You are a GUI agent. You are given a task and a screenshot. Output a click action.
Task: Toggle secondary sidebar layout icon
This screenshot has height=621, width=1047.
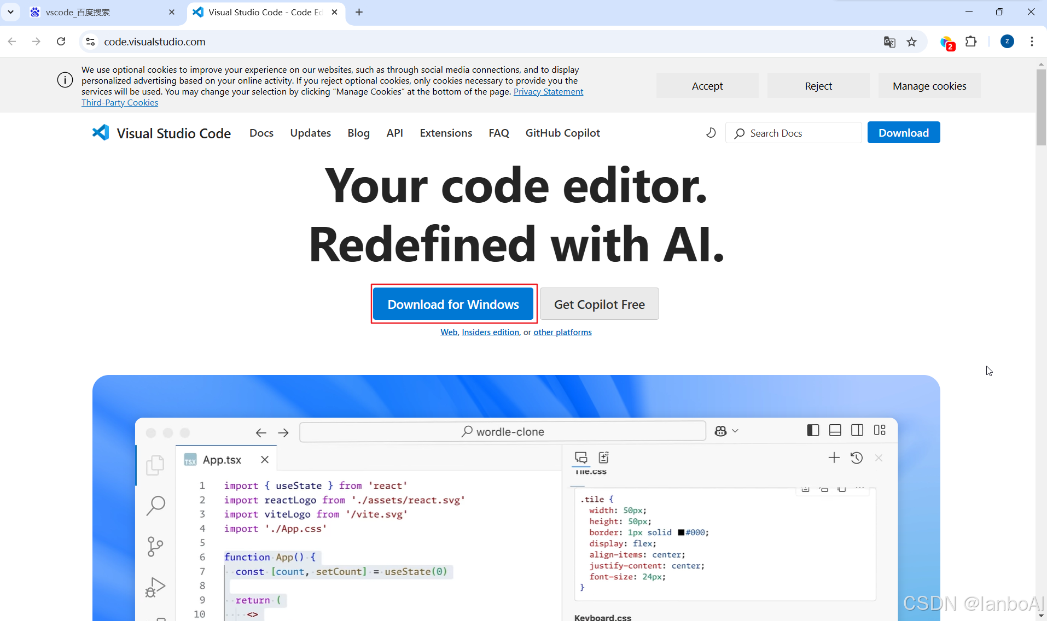[x=857, y=430]
